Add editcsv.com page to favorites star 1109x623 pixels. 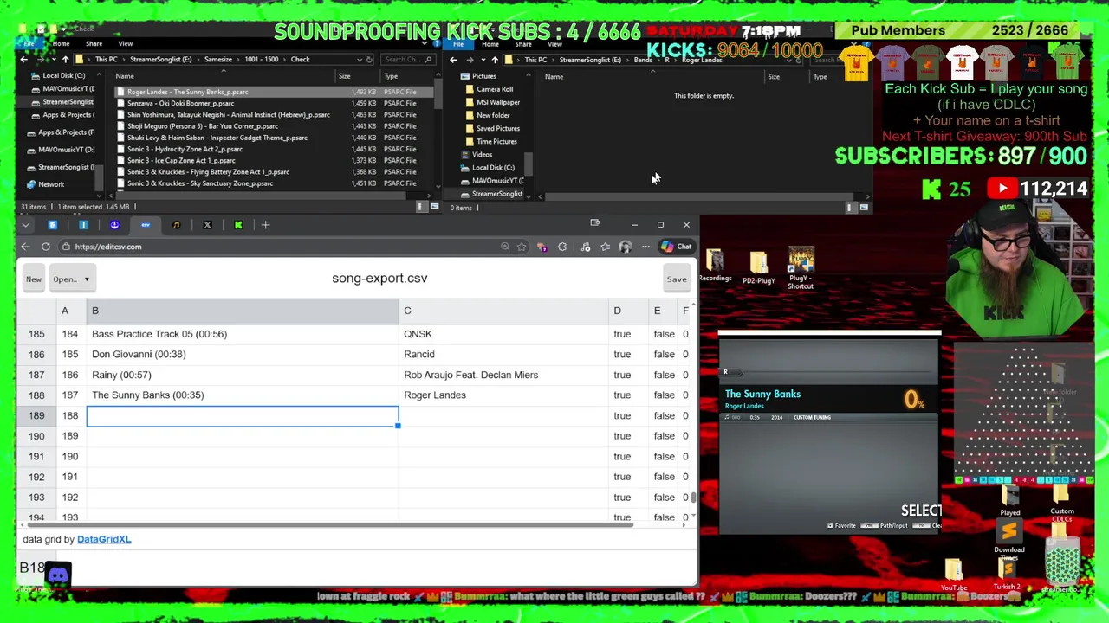coord(522,247)
